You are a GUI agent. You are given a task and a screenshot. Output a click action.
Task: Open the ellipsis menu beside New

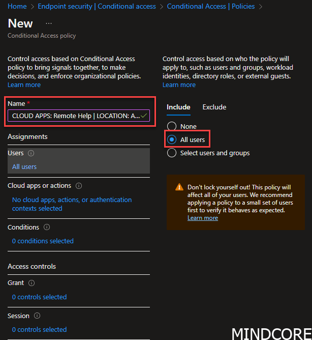(x=49, y=23)
